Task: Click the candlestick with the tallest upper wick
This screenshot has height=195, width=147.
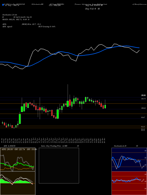Action: coord(68,104)
